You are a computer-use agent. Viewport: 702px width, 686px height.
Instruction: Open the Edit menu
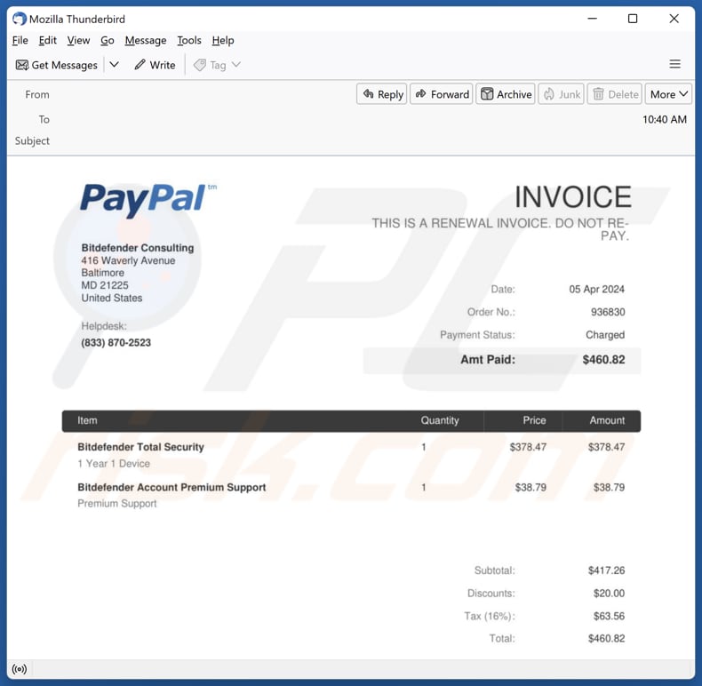pos(47,40)
